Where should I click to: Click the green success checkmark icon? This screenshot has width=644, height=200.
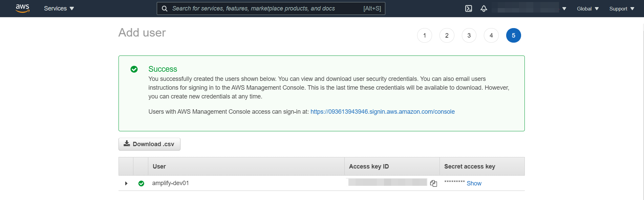pyautogui.click(x=134, y=69)
